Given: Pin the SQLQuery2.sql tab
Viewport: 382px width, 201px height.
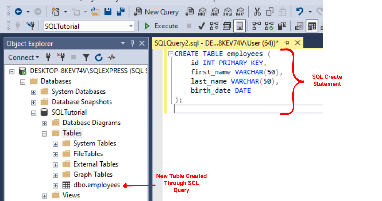Looking at the screenshot, I should click(287, 43).
